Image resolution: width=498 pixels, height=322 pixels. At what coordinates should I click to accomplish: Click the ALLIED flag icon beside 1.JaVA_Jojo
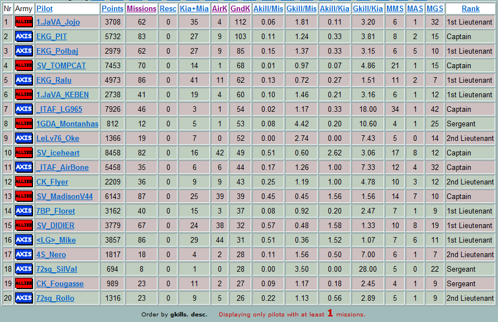[24, 22]
